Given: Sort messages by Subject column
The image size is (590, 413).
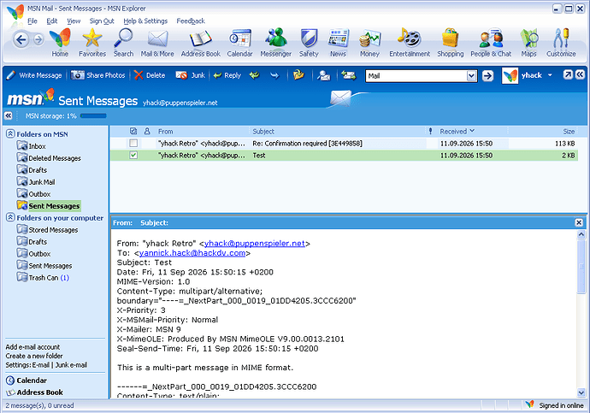Looking at the screenshot, I should tap(263, 132).
